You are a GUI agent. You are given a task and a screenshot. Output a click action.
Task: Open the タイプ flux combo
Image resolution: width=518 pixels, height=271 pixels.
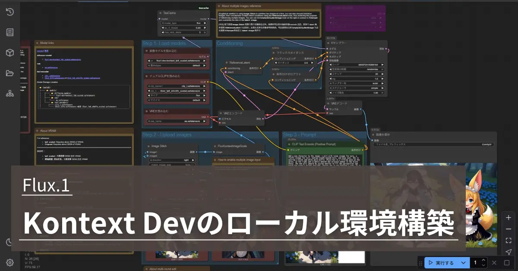[x=177, y=95]
